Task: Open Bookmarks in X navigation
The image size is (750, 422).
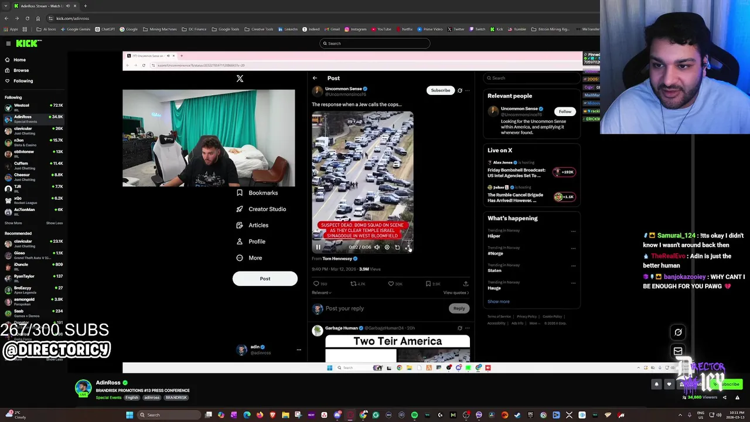Action: click(x=257, y=193)
